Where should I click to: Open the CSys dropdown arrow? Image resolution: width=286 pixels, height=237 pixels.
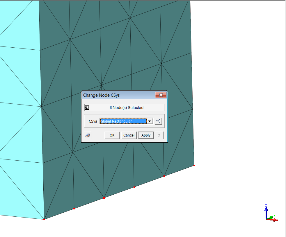click(x=150, y=121)
